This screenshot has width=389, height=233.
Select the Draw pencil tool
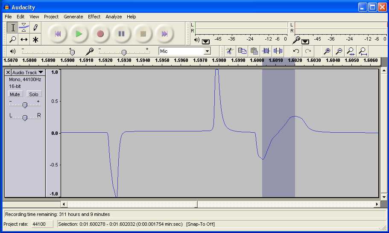pos(35,28)
